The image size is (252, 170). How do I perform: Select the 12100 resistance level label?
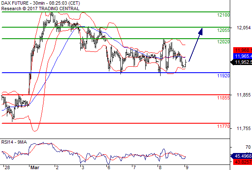[x=223, y=15]
